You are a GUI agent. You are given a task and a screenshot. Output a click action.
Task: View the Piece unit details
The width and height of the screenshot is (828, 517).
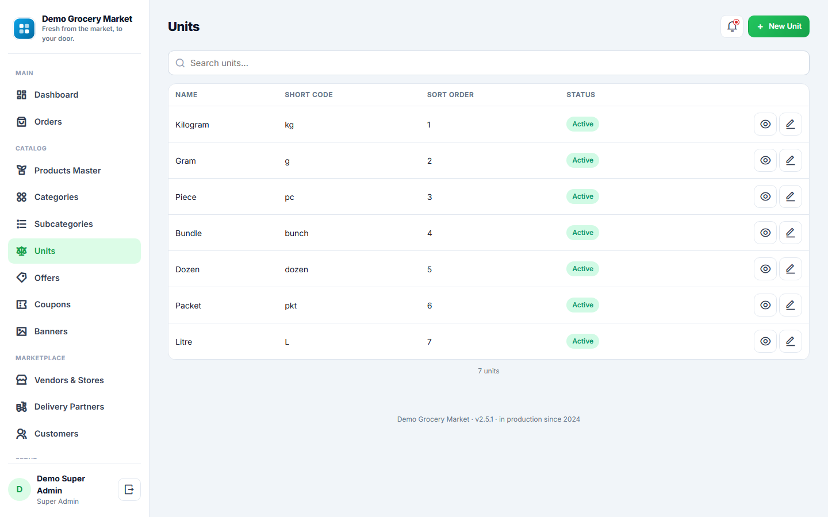click(x=765, y=196)
